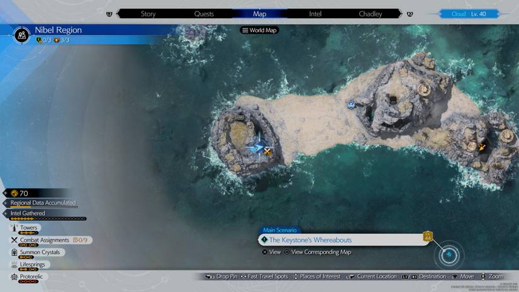Select the Protorelic icon

pyautogui.click(x=14, y=277)
